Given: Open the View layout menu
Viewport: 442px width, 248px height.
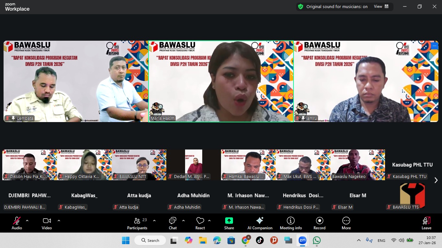Looking at the screenshot, I should [381, 6].
